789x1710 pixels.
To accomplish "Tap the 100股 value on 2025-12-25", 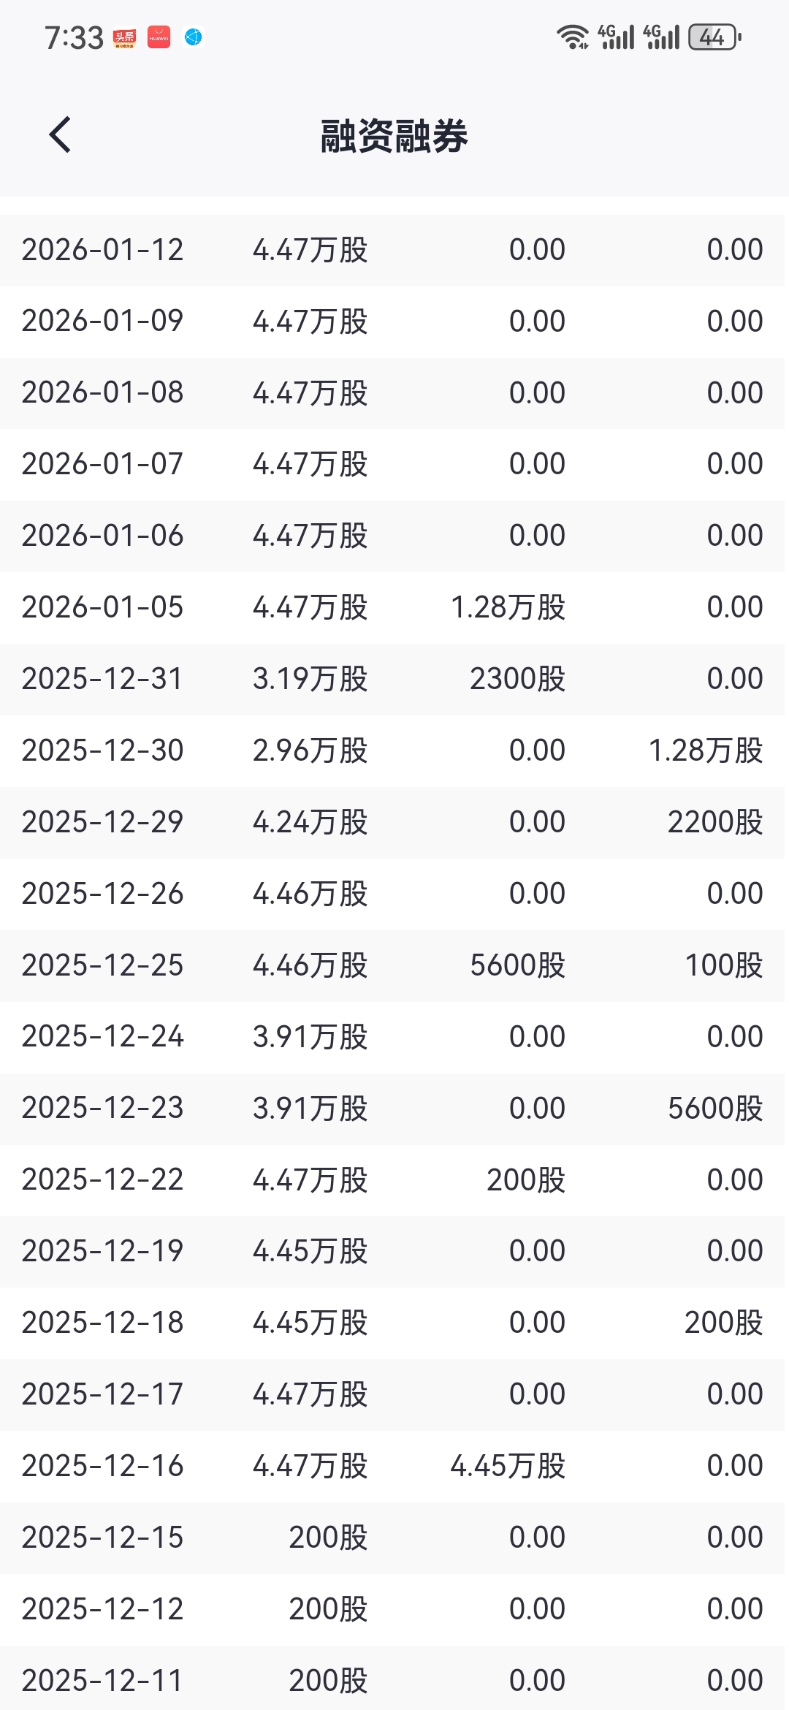I will [x=723, y=965].
